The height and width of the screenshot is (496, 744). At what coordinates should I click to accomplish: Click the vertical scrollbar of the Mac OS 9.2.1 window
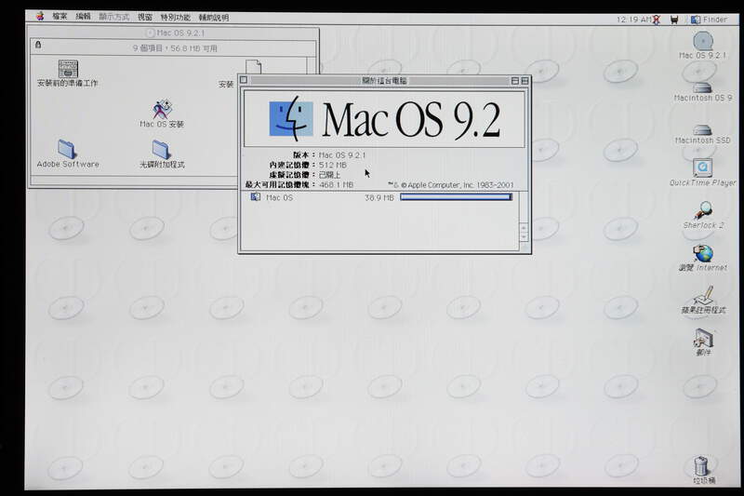[x=312, y=65]
